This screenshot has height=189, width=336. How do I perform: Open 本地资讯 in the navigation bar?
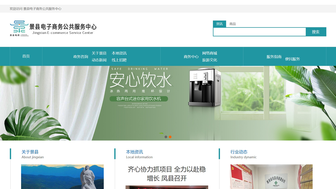[119, 53]
